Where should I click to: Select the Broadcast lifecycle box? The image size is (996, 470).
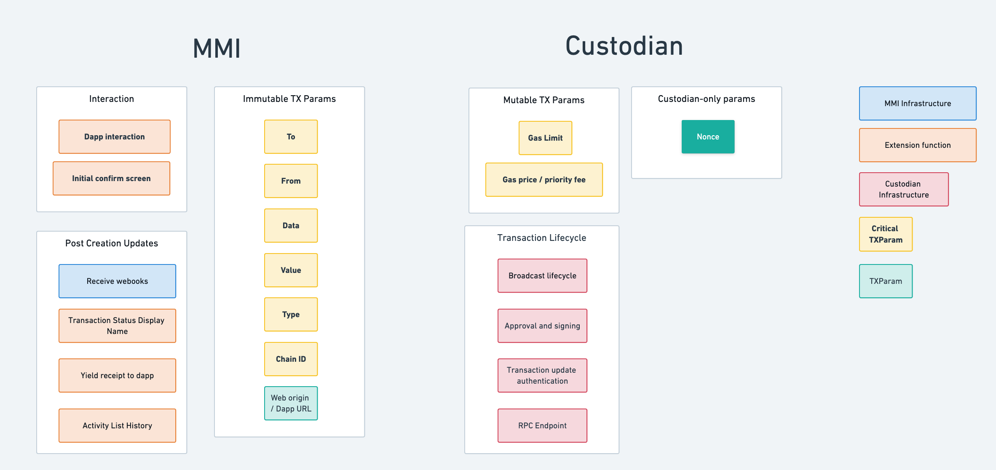coord(542,275)
